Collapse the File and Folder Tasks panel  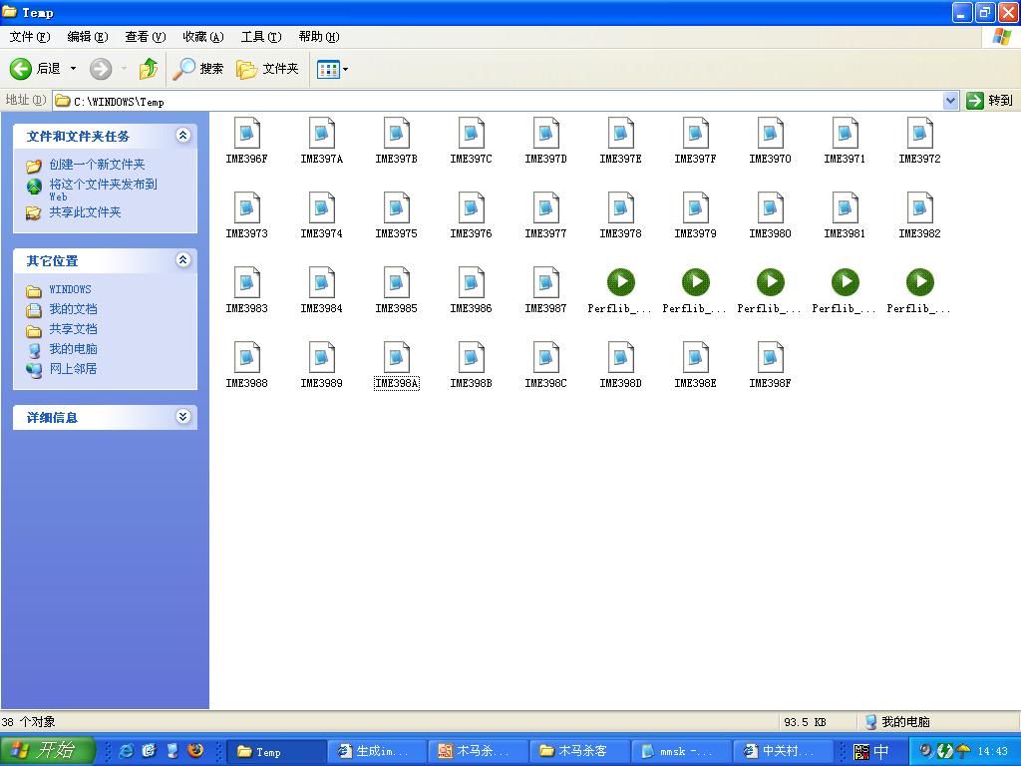click(x=183, y=136)
